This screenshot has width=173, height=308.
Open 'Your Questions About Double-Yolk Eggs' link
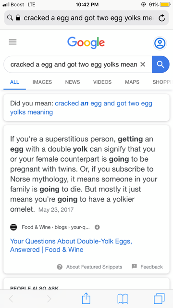coord(71,245)
